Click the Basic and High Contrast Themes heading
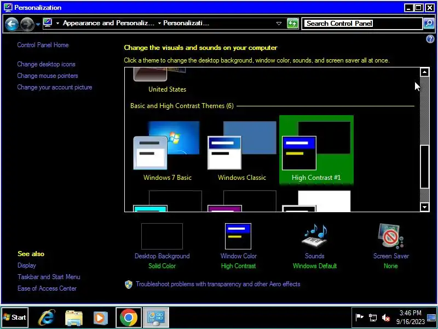Screen dimensions: 438x329 182,106
